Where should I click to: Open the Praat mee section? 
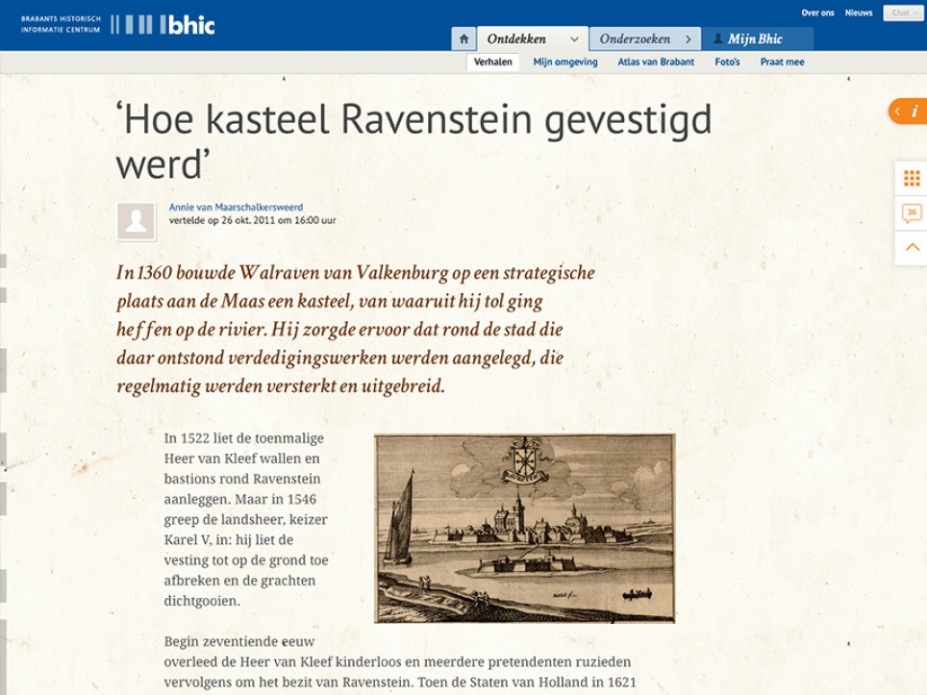coord(782,62)
